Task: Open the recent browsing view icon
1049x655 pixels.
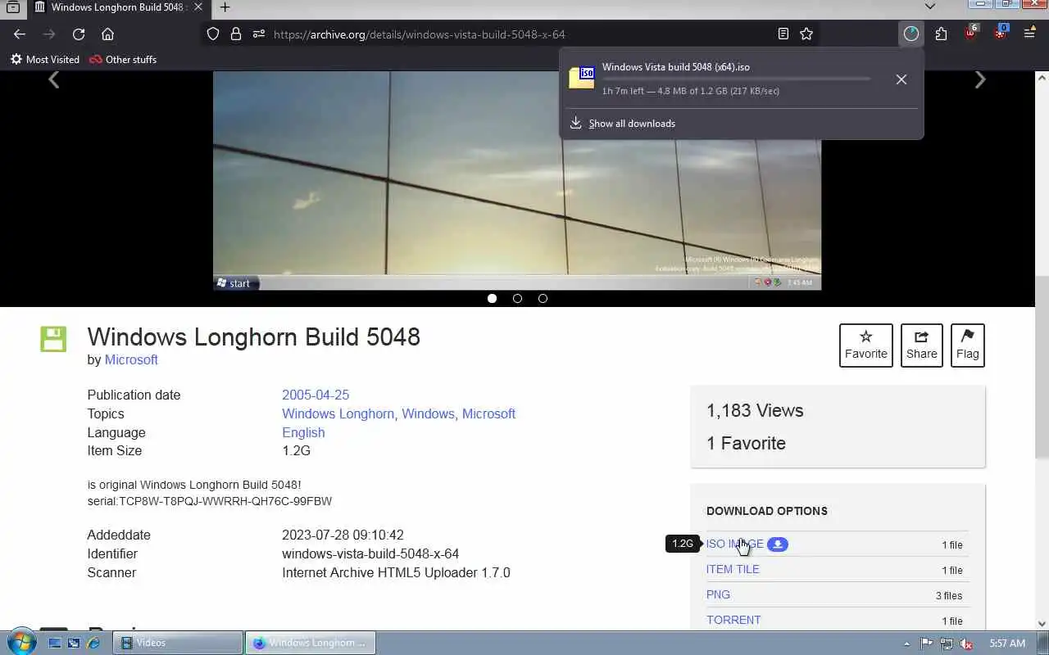Action: coord(13,7)
